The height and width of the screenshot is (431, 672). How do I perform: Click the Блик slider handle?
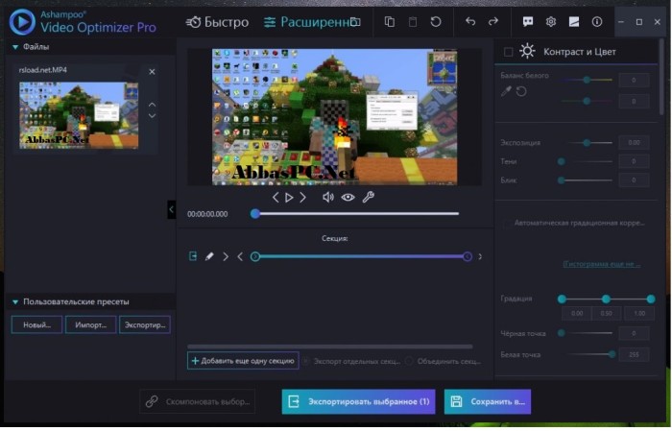[561, 180]
